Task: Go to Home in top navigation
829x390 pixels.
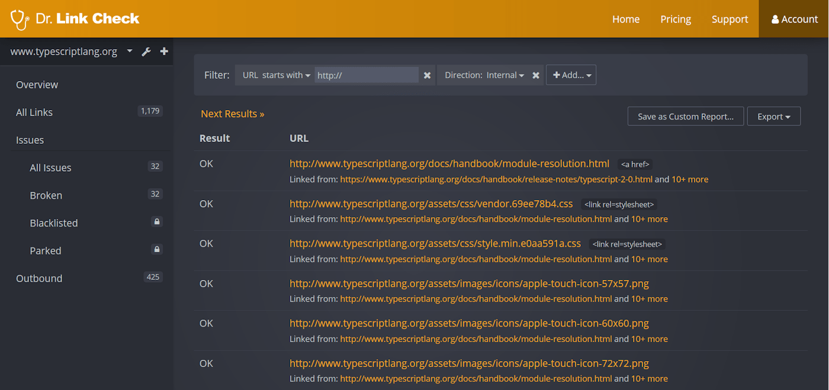Action: 626,19
